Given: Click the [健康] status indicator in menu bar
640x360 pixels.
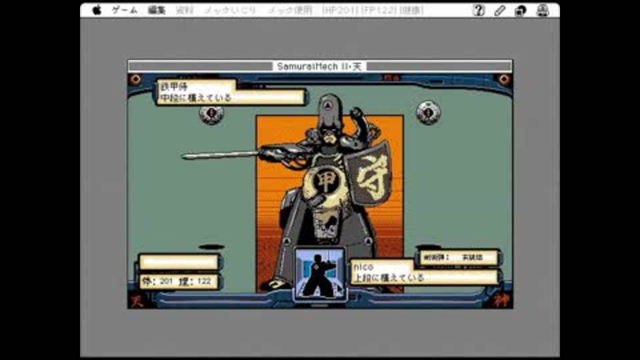Looking at the screenshot, I should tap(411, 10).
